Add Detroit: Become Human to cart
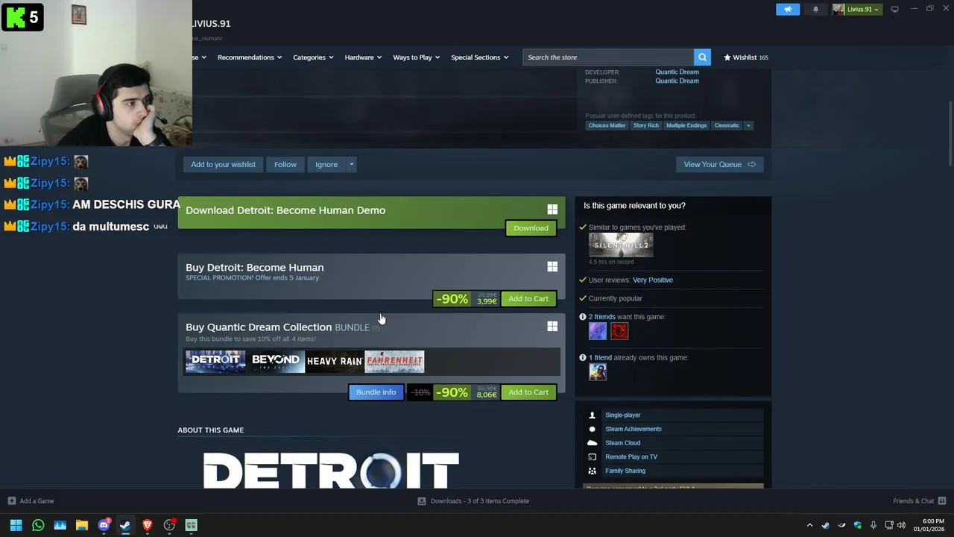Viewport: 954px width, 537px height. coord(528,299)
